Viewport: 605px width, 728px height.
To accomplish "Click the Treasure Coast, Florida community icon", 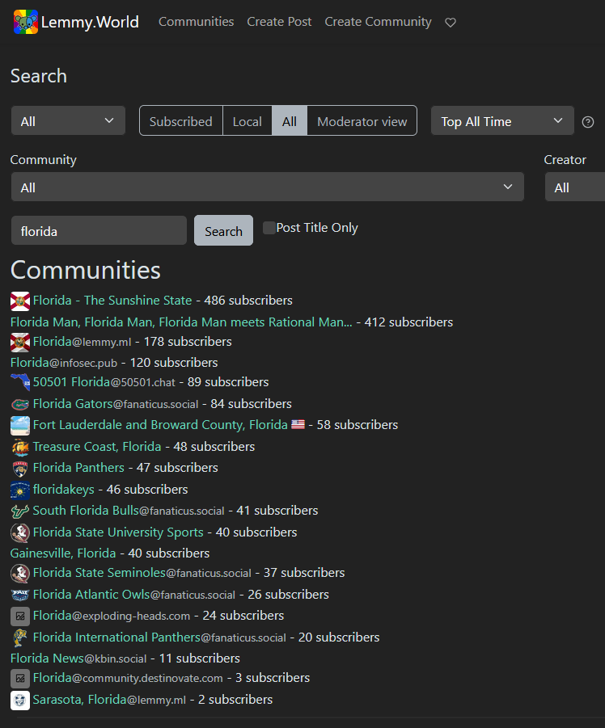I will tap(20, 447).
